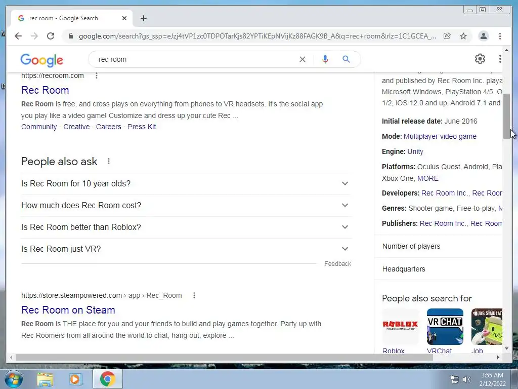This screenshot has width=518, height=389.
Task: Open options dots next to recroom.com result
Action: coord(97,75)
